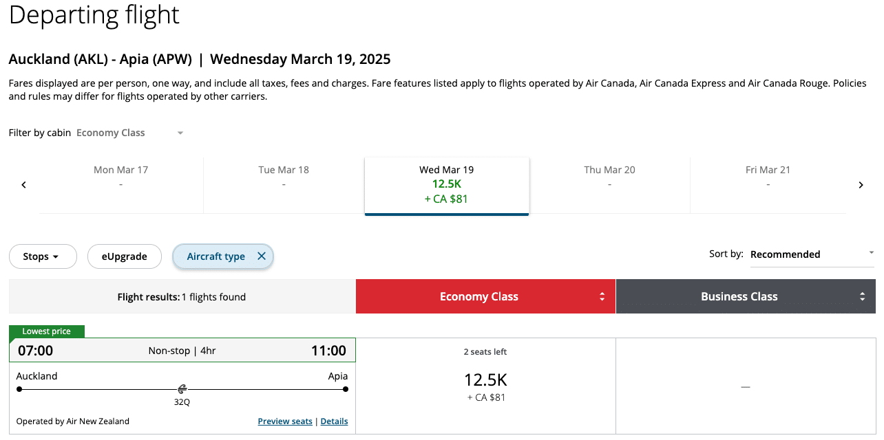This screenshot has height=440, width=884.
Task: Toggle the Aircraft type filter chip
Action: pyautogui.click(x=215, y=256)
